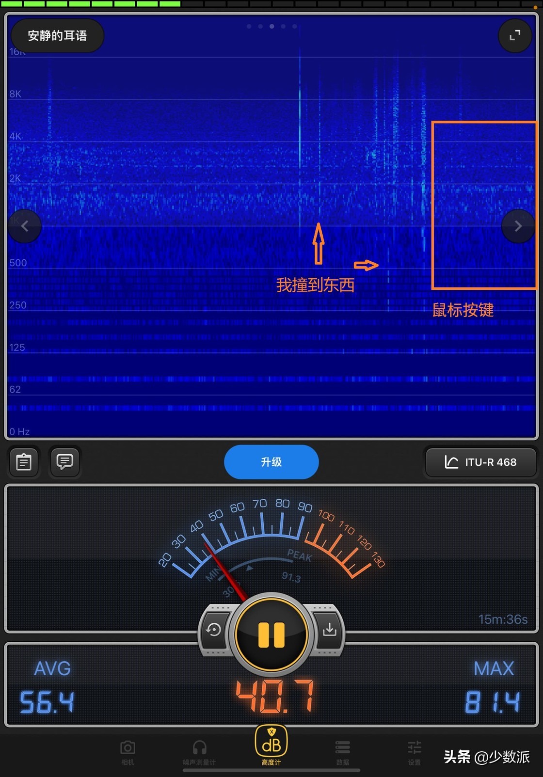Click the blue 升级 upgrade button

[x=271, y=462]
